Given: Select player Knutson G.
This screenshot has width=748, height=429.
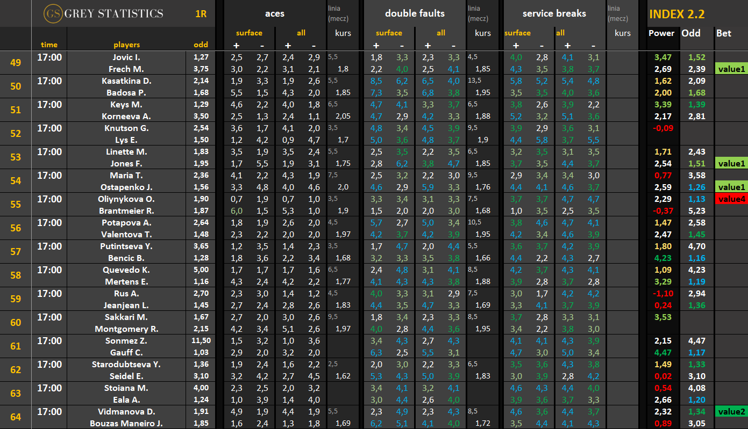Looking at the screenshot, I should (x=126, y=128).
